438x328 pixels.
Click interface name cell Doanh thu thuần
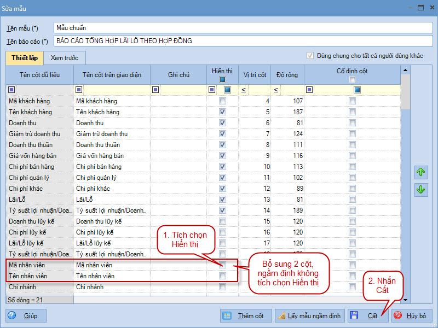coord(112,145)
